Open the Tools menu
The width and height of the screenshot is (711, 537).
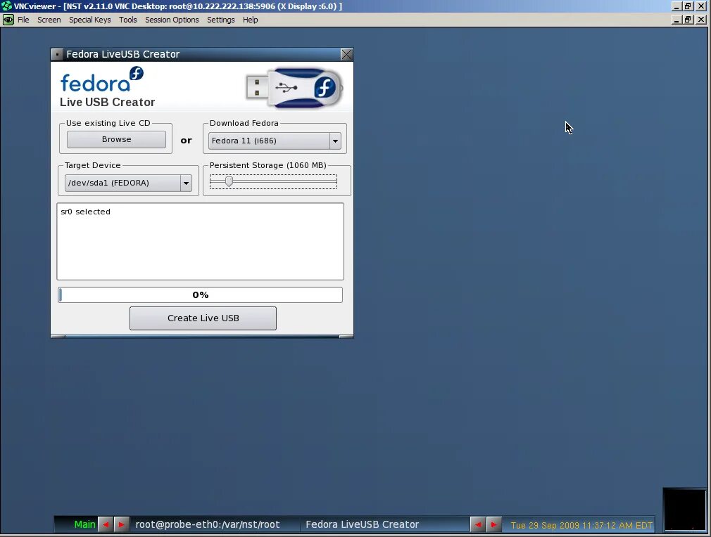[128, 20]
